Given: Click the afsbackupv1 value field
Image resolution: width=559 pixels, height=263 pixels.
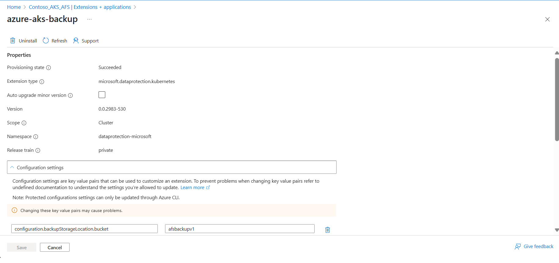Looking at the screenshot, I should (x=240, y=229).
